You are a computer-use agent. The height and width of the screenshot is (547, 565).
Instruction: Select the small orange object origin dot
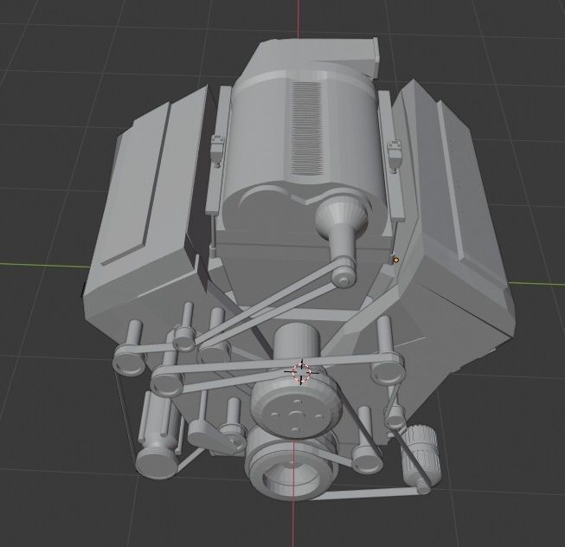click(396, 260)
